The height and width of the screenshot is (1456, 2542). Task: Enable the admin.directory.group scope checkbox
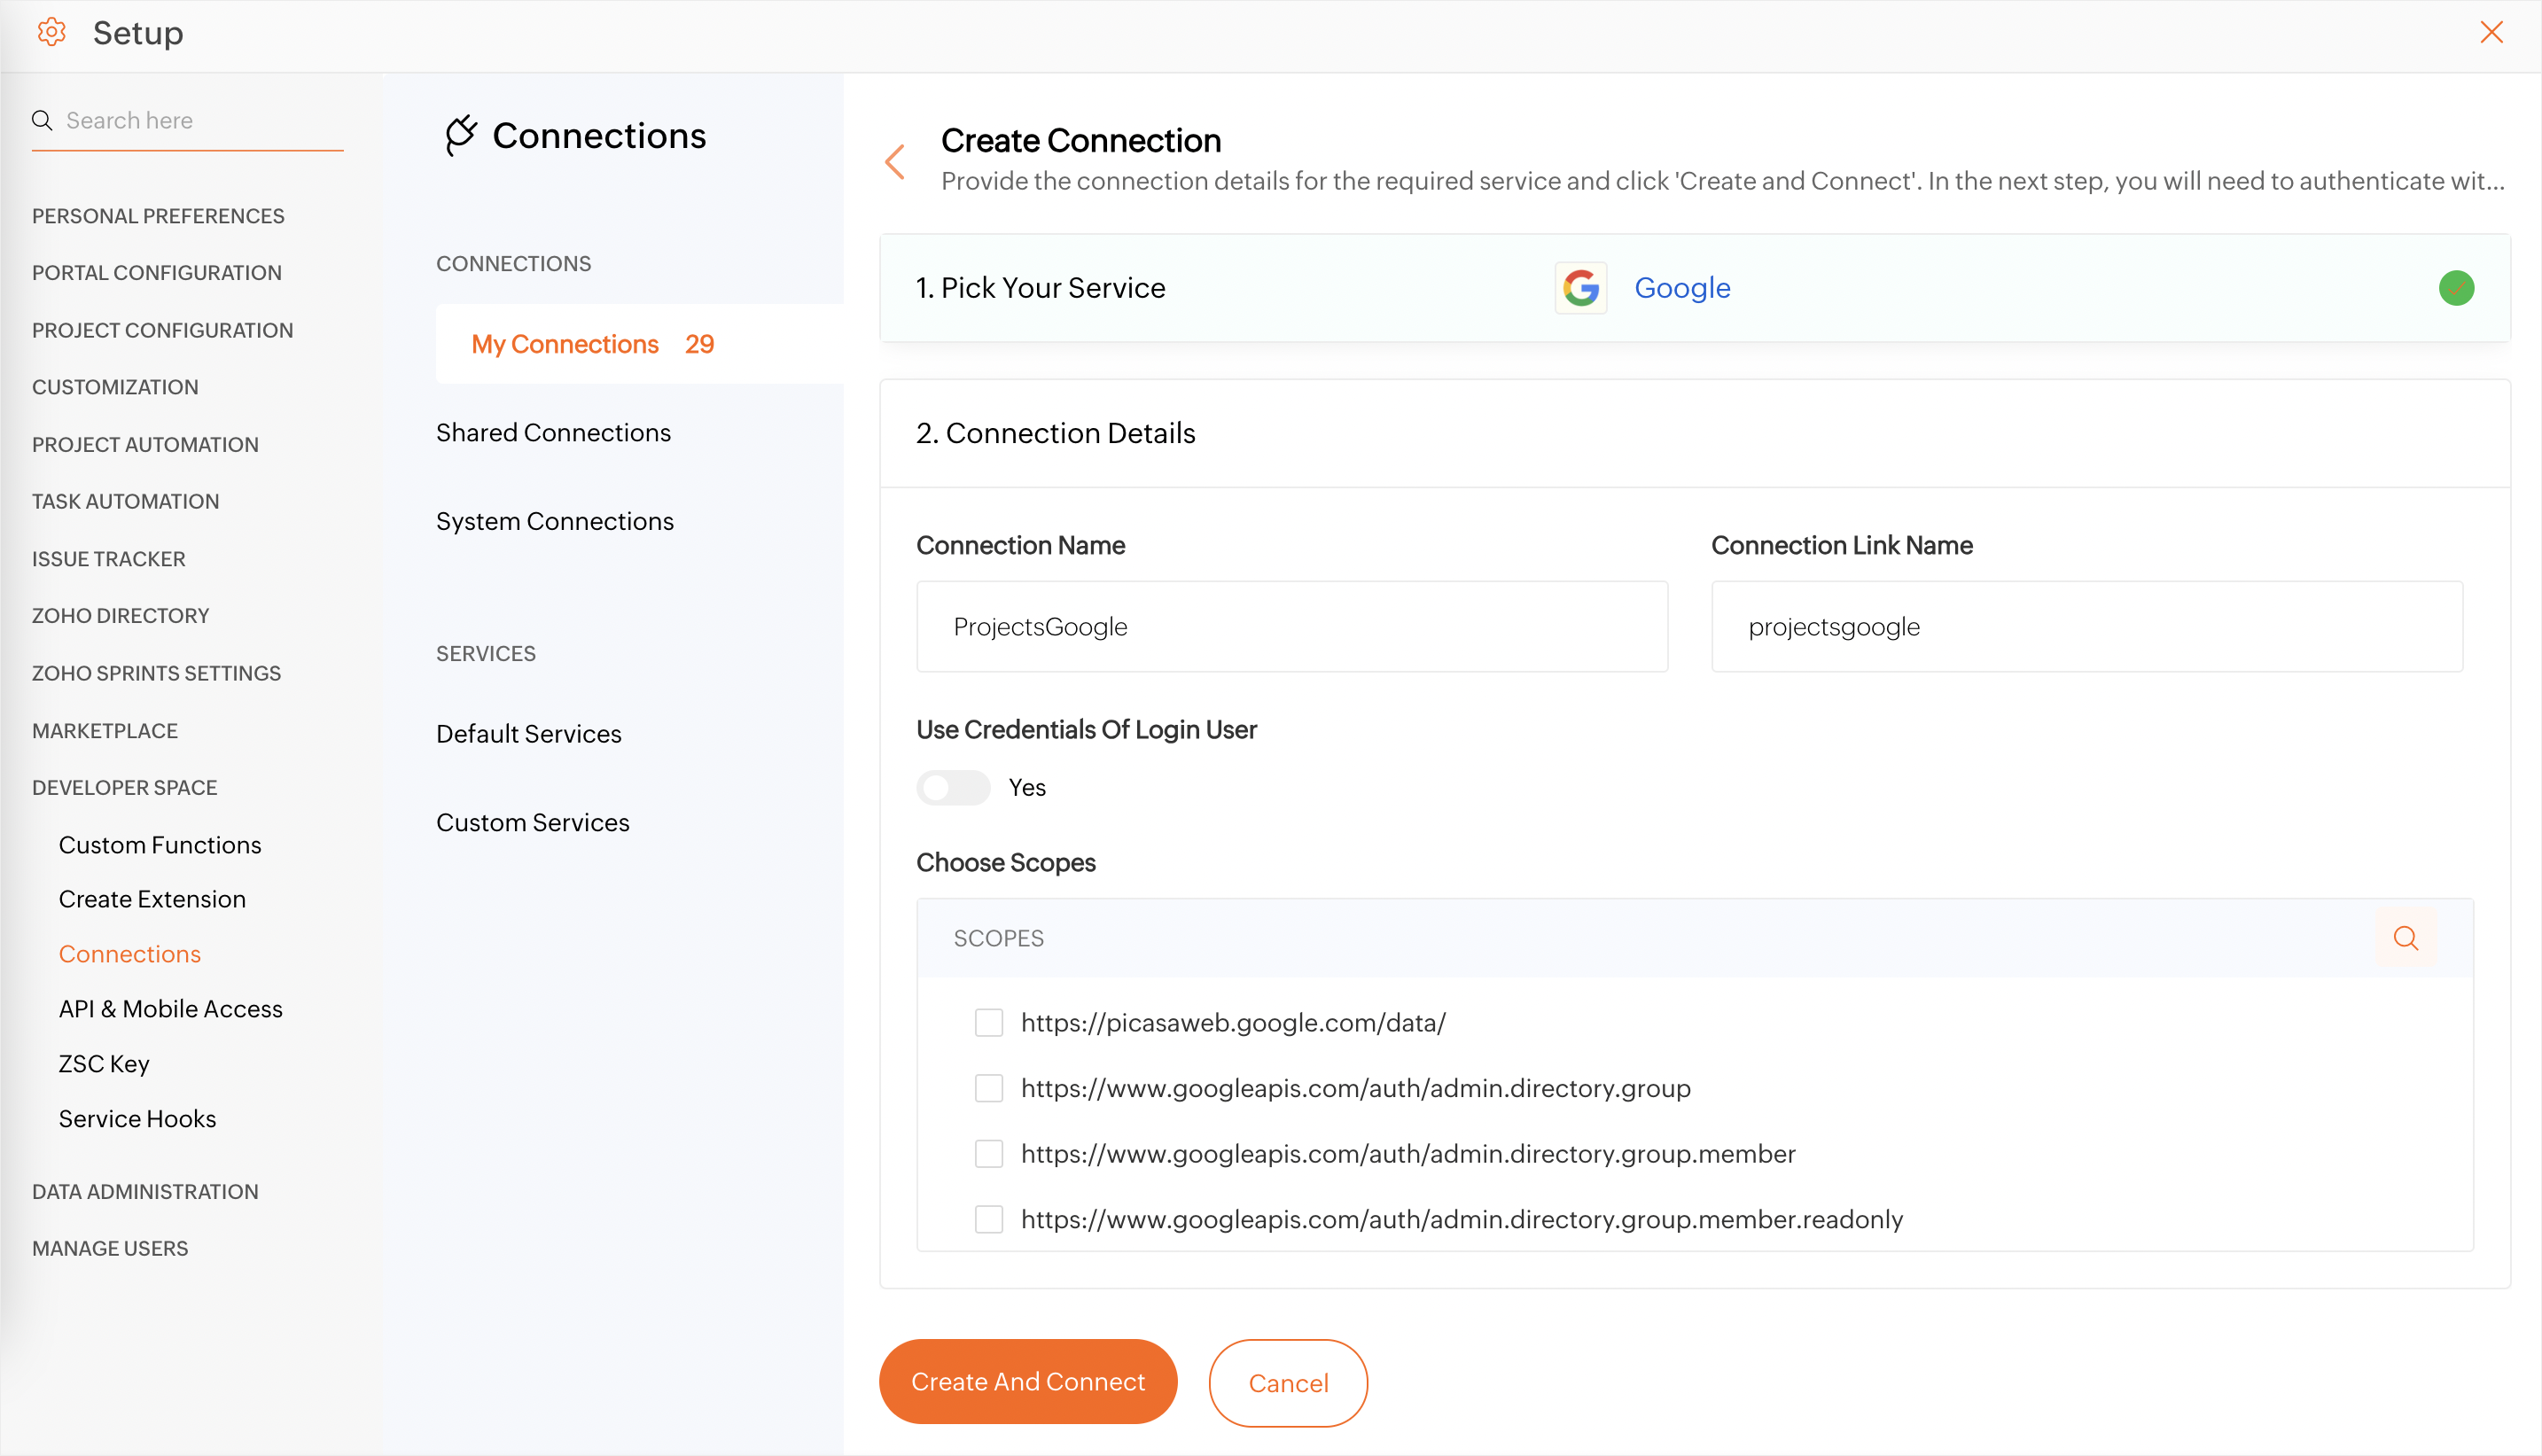[988, 1088]
